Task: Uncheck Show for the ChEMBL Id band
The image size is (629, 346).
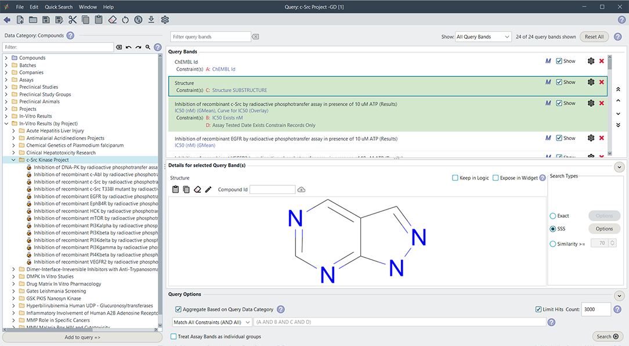Action: (559, 62)
